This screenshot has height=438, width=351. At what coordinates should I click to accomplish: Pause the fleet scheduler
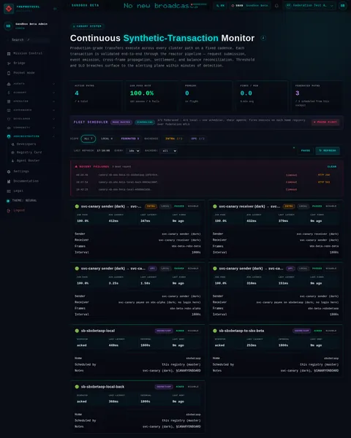(325, 122)
